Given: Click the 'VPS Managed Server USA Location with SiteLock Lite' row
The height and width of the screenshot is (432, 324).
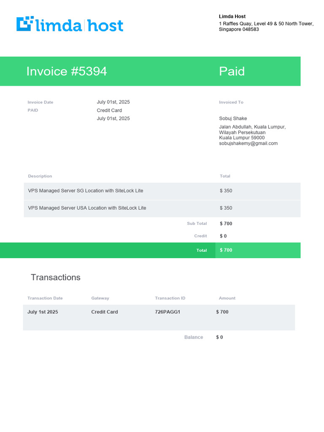Looking at the screenshot, I should (x=162, y=208).
